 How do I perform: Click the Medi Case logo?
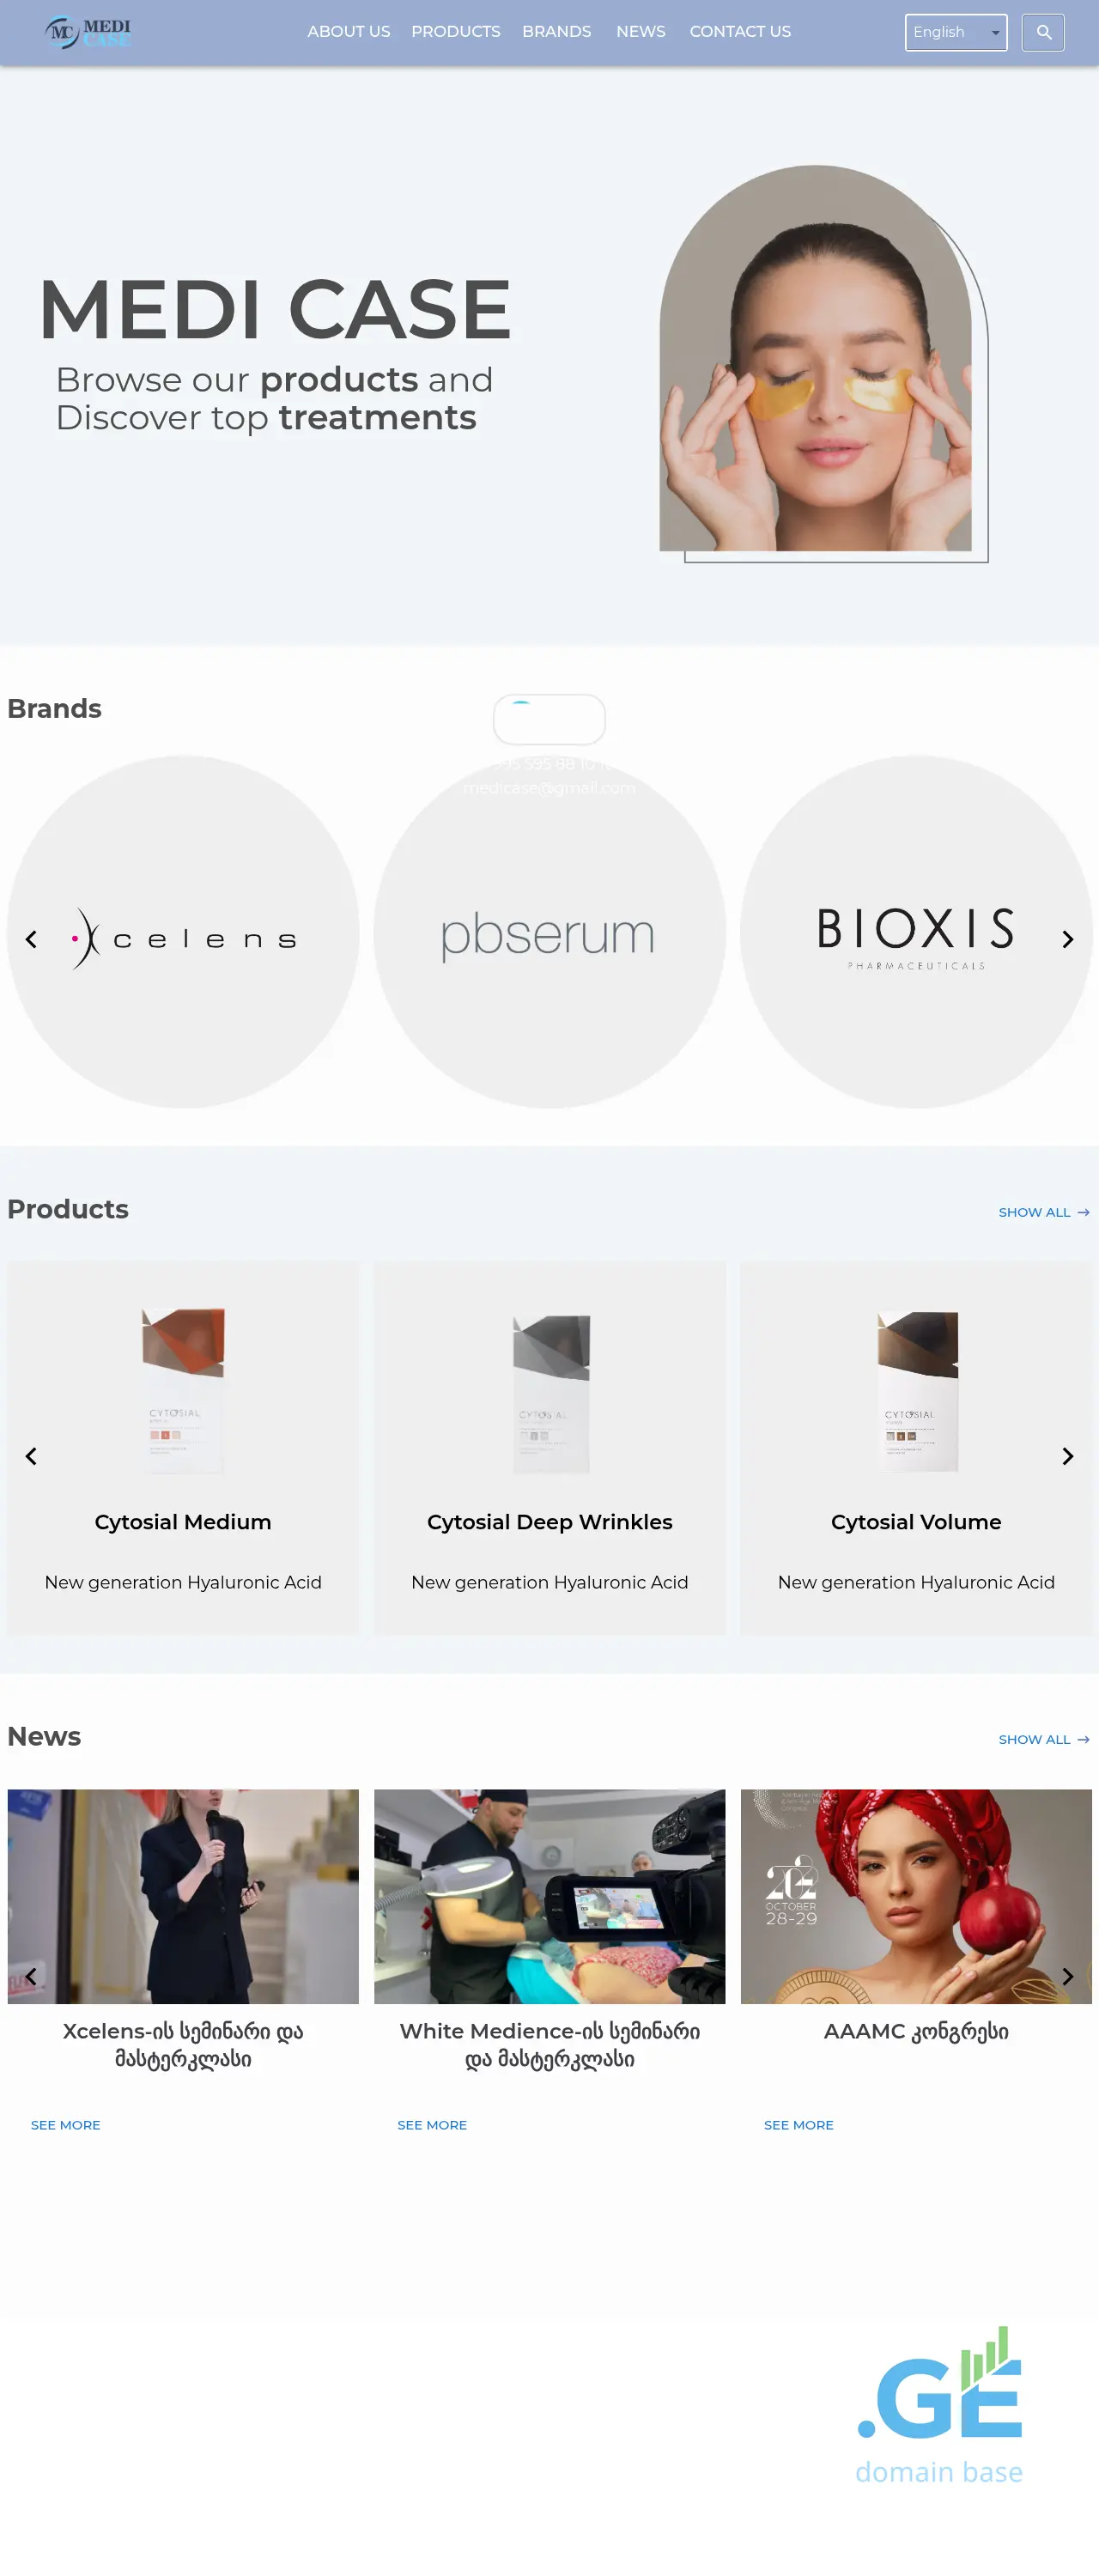(x=88, y=33)
